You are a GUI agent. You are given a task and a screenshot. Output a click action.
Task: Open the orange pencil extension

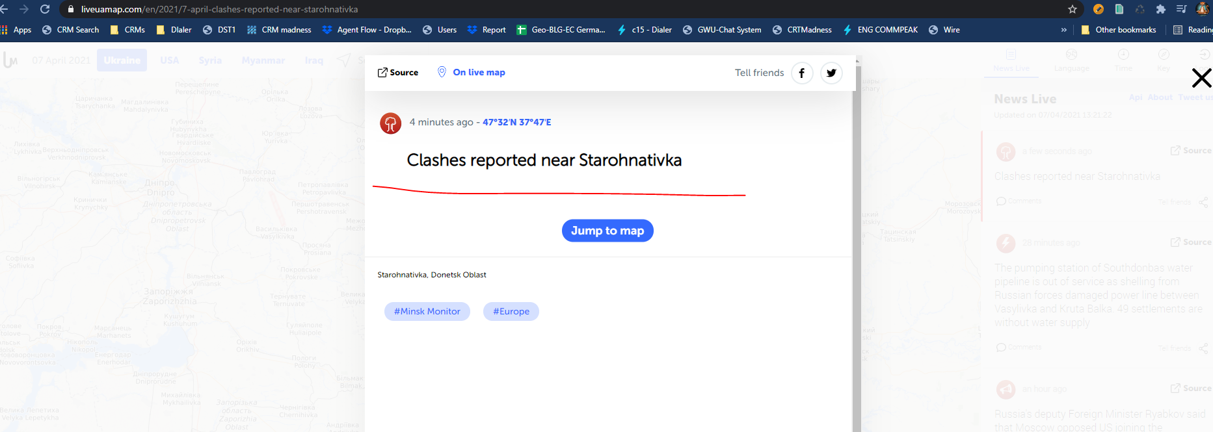point(1099,9)
